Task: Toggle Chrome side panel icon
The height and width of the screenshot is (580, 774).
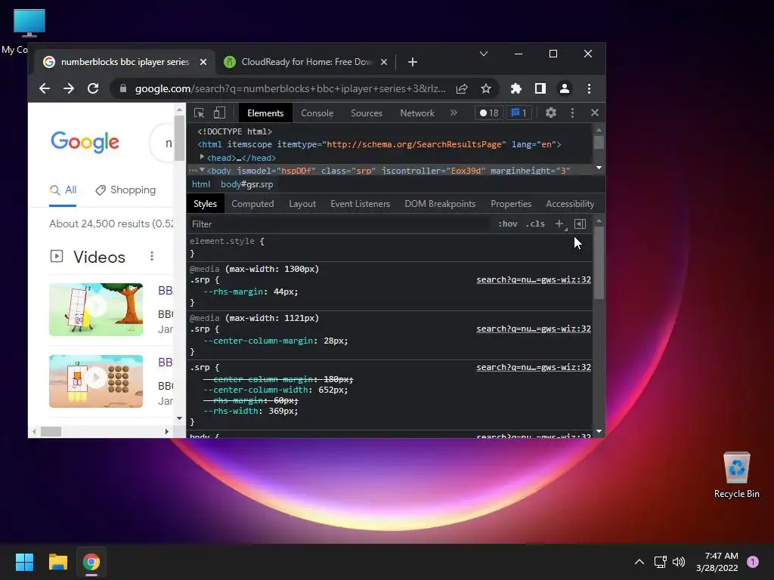Action: pyautogui.click(x=540, y=89)
